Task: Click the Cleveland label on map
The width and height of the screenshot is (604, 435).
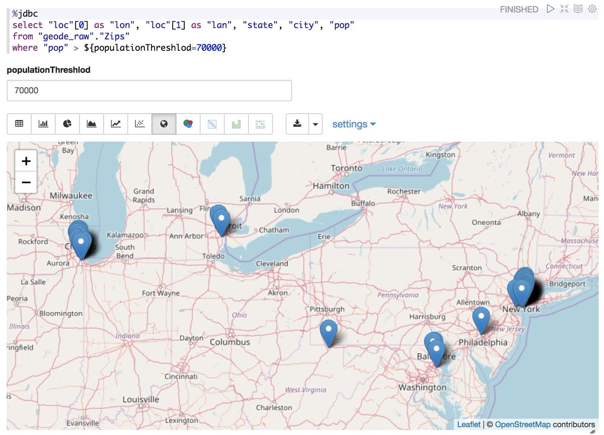Action: click(x=272, y=263)
